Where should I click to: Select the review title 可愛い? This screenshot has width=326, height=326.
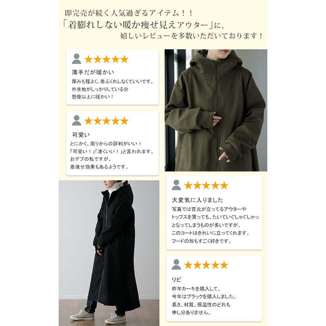pyautogui.click(x=81, y=135)
